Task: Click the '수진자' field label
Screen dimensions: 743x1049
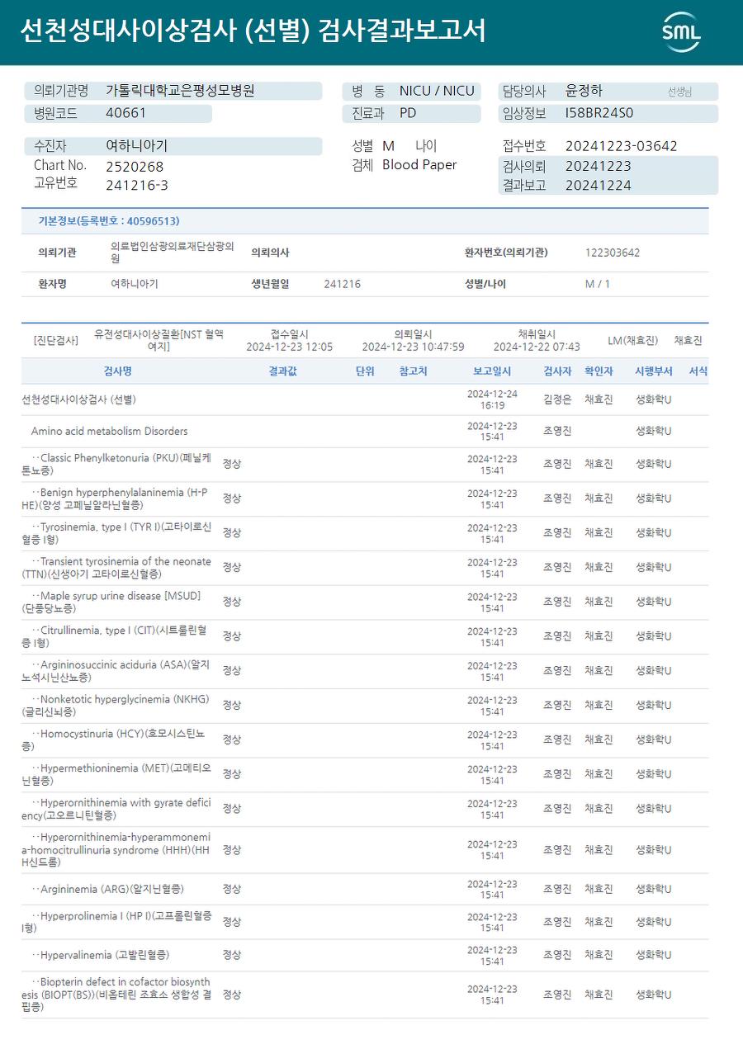Action: pos(50,146)
